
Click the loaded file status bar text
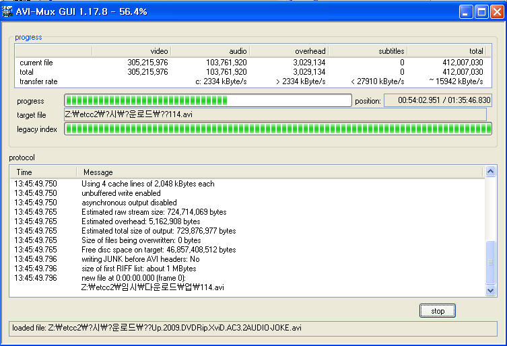pyautogui.click(x=157, y=328)
